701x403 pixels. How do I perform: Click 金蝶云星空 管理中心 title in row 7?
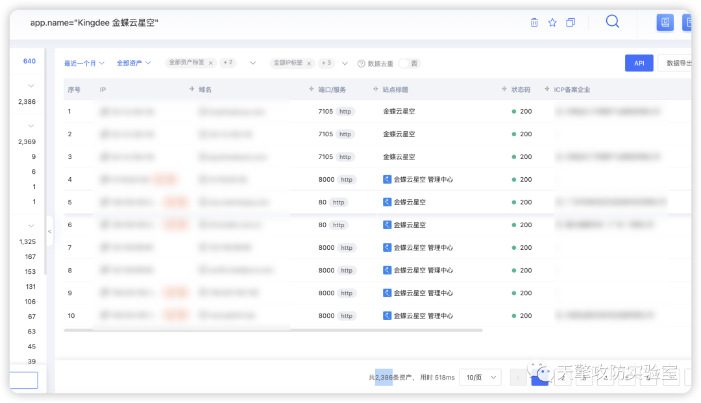(423, 247)
